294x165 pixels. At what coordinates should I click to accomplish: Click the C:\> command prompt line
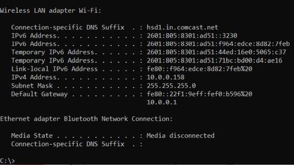tap(7, 161)
